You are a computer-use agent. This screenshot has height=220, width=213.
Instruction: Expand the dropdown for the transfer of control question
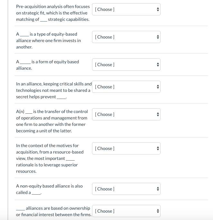click(126, 114)
